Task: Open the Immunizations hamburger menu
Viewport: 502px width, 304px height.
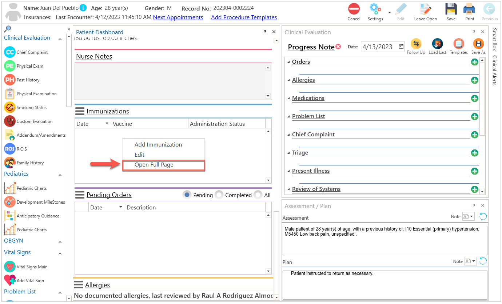Action: click(x=80, y=111)
